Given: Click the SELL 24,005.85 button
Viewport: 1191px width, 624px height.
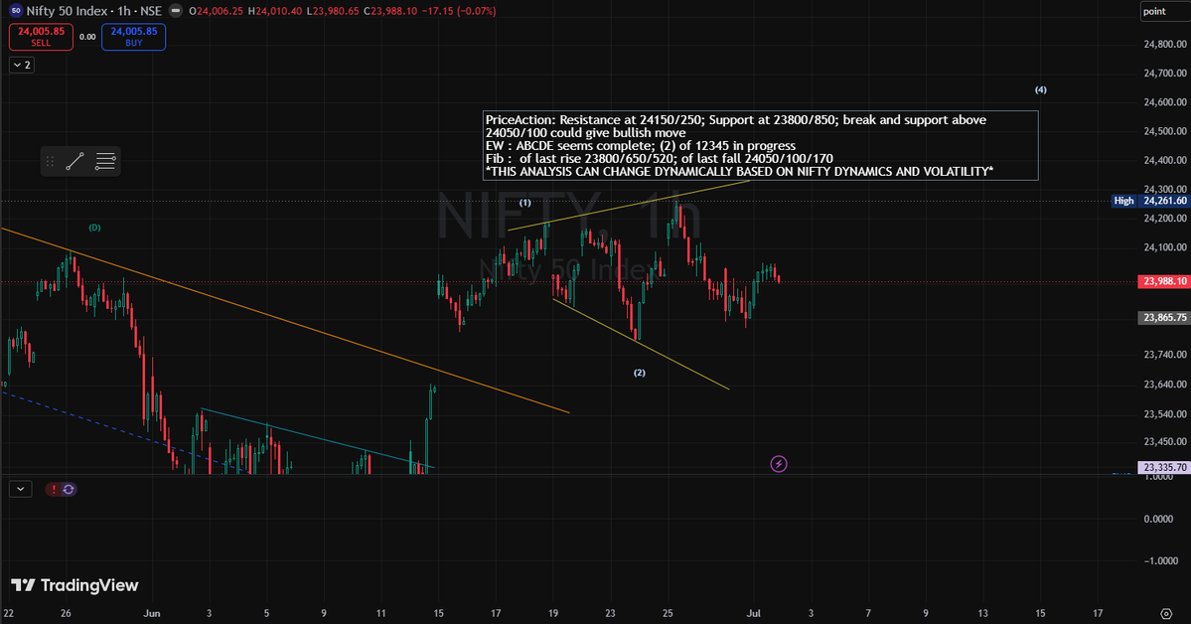Looking at the screenshot, I should click(x=41, y=37).
